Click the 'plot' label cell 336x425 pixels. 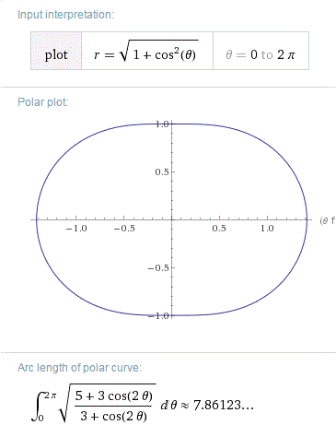56,51
